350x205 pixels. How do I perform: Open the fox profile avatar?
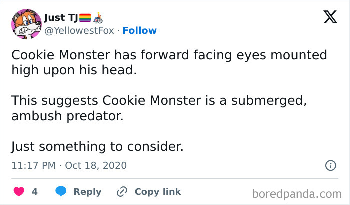tap(26, 24)
